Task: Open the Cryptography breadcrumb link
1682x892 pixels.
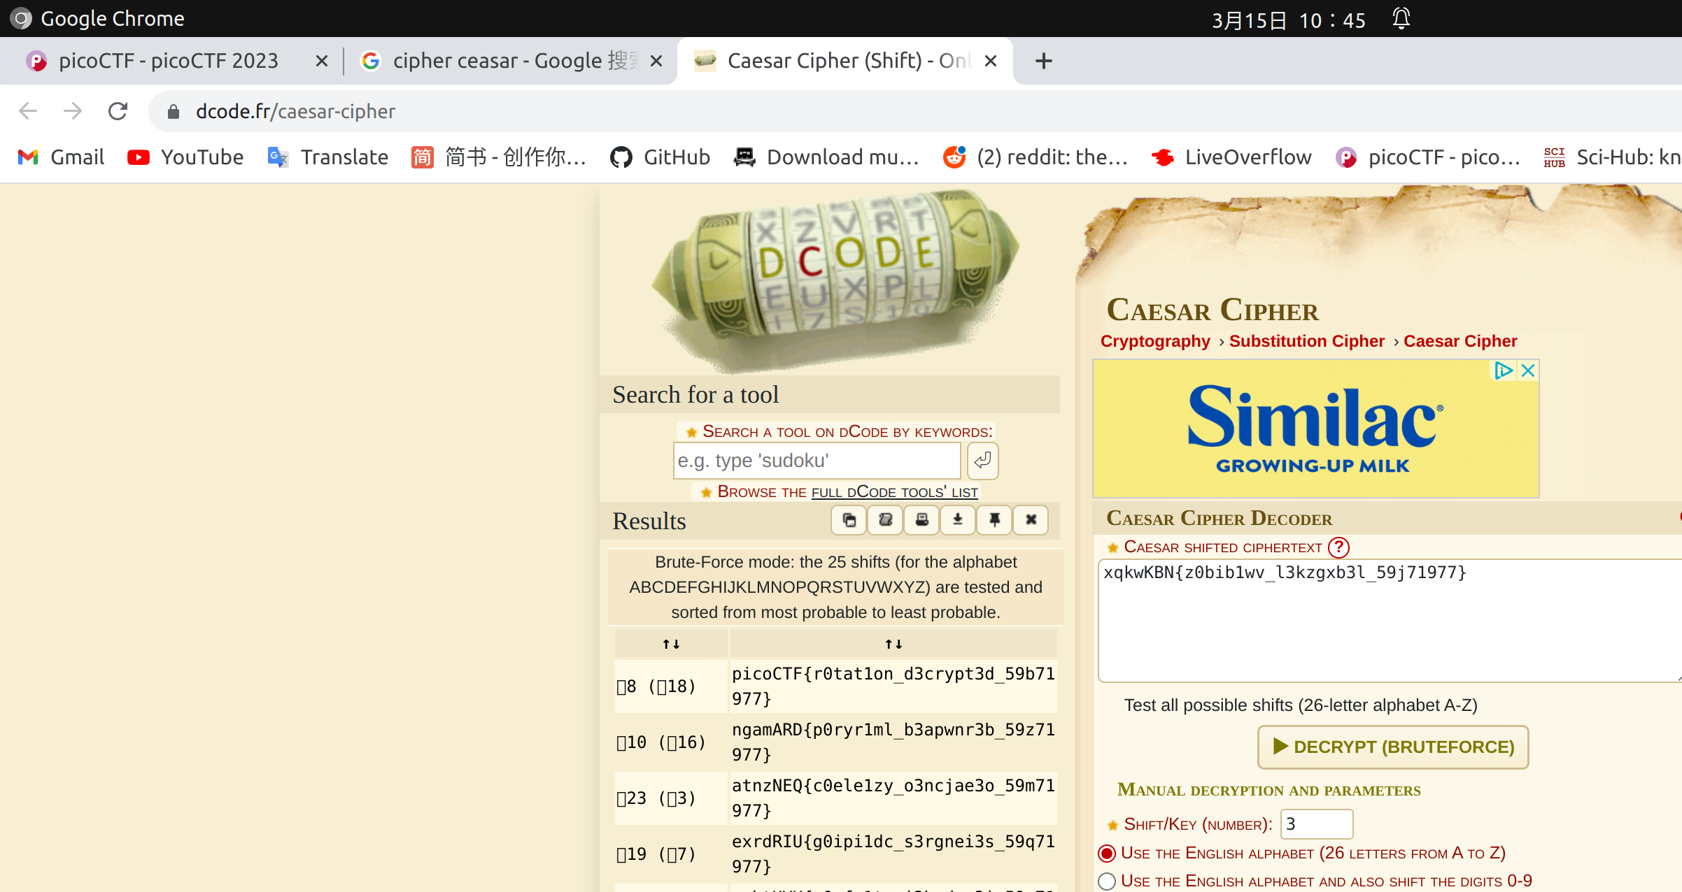Action: tap(1155, 341)
